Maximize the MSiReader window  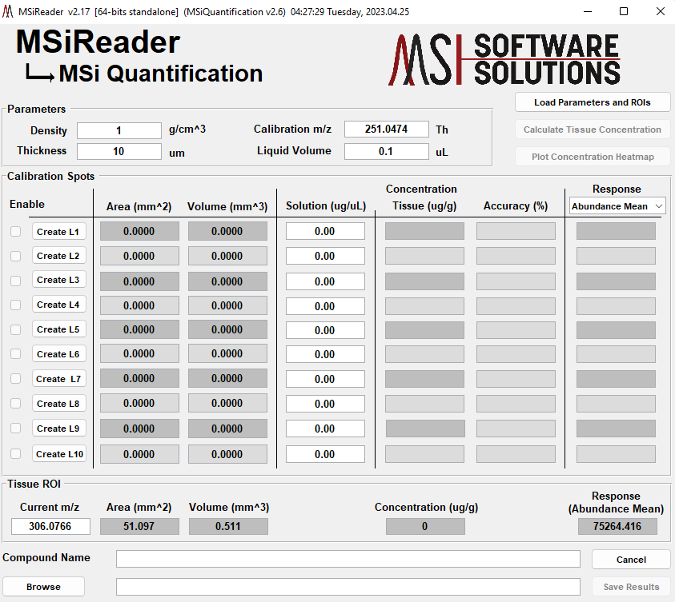[x=623, y=12]
